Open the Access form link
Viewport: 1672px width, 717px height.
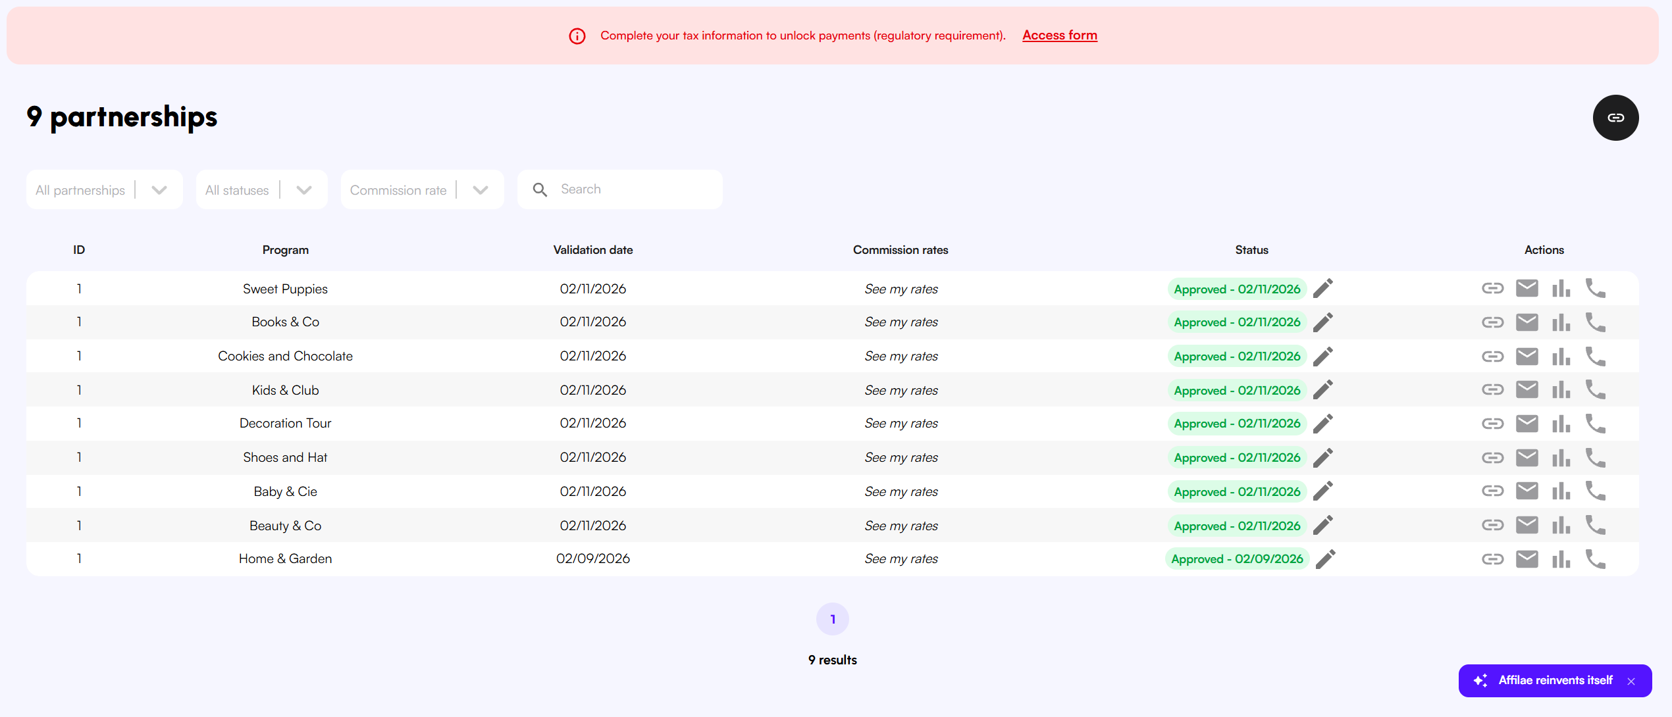pos(1059,36)
